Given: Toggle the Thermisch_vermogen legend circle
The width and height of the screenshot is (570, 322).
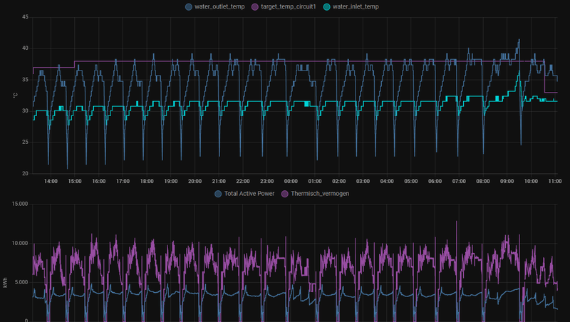Looking at the screenshot, I should [x=284, y=194].
